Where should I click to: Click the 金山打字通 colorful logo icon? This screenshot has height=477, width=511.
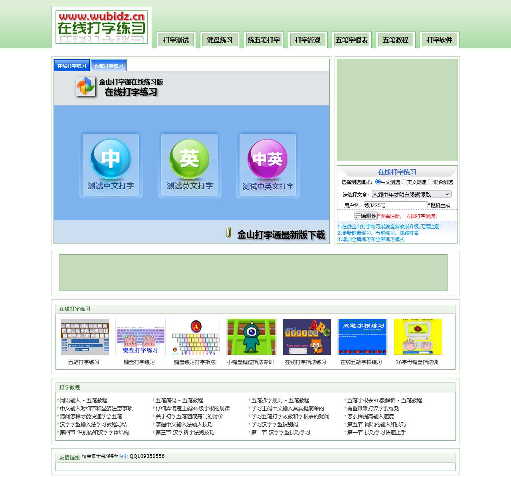coord(85,86)
